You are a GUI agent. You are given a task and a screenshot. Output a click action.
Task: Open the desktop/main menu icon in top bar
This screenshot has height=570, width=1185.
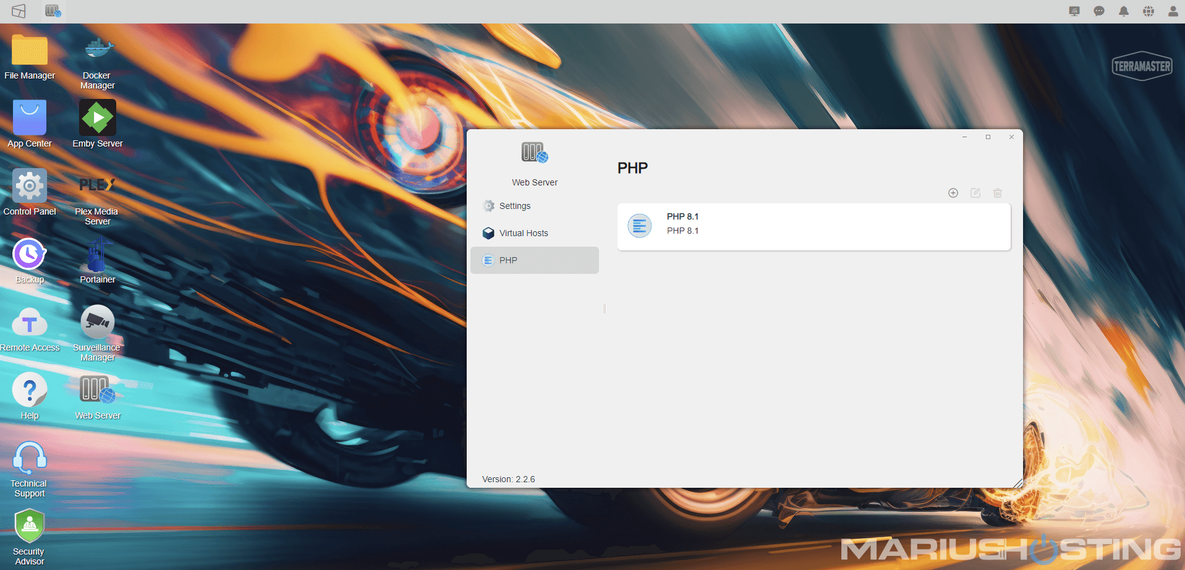click(19, 11)
